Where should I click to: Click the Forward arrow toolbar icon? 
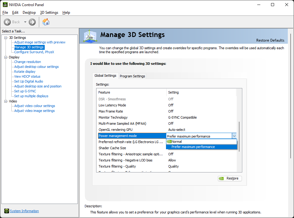[32, 22]
